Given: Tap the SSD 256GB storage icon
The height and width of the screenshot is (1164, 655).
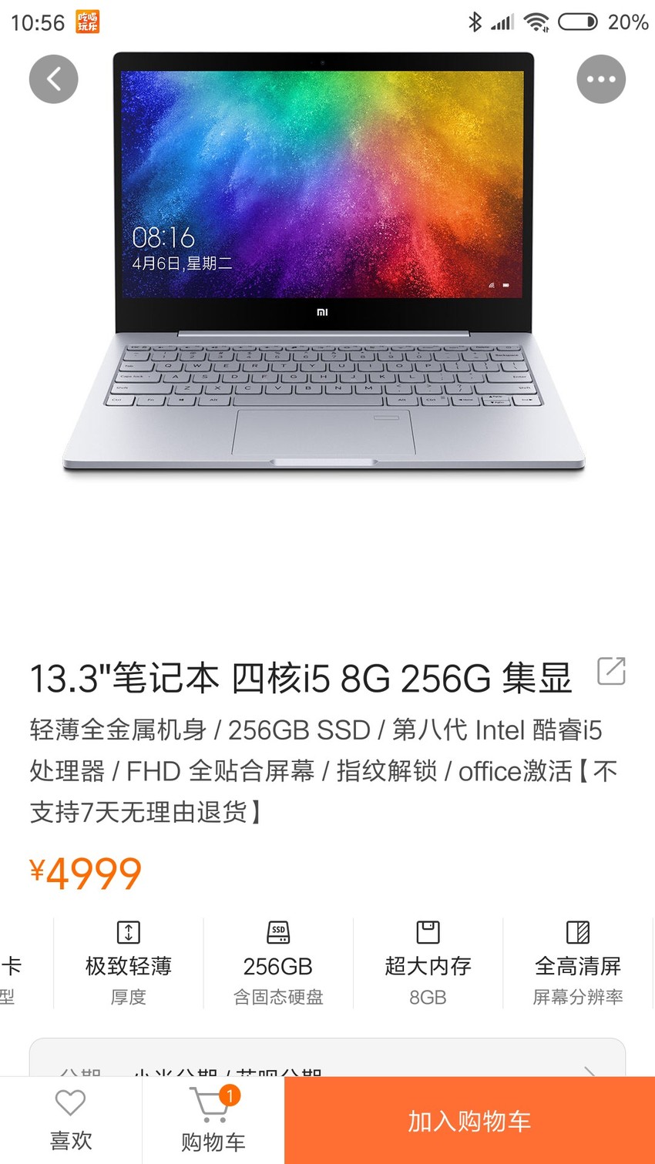Looking at the screenshot, I should point(278,932).
